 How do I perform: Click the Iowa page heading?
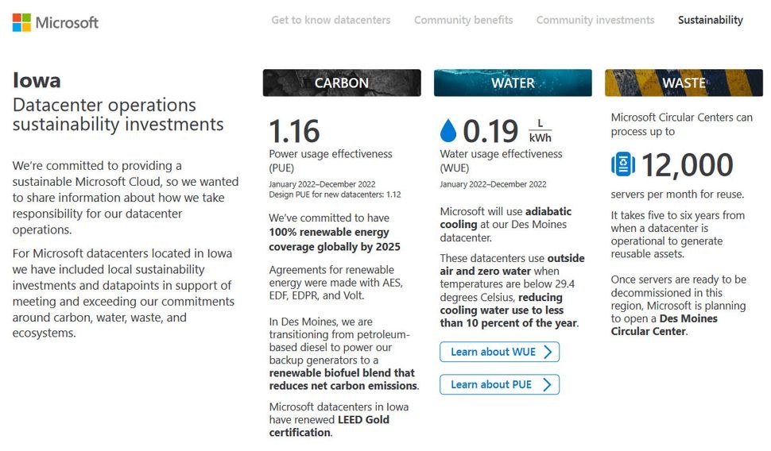click(x=37, y=80)
